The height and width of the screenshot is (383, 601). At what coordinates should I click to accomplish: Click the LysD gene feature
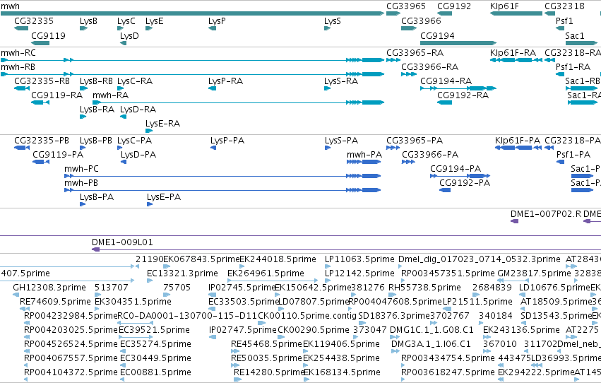(124, 43)
